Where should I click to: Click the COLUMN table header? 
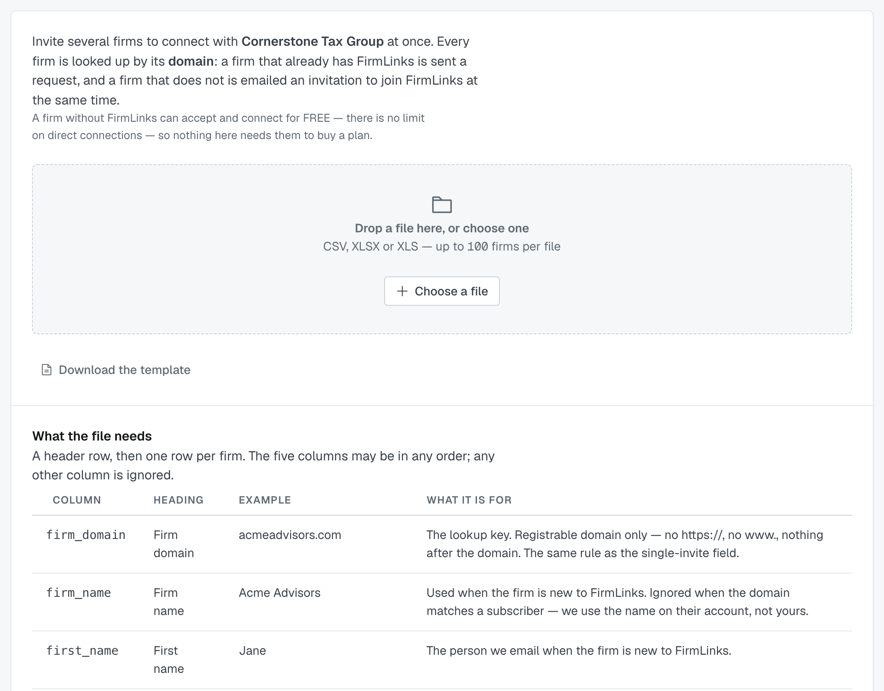pos(77,500)
